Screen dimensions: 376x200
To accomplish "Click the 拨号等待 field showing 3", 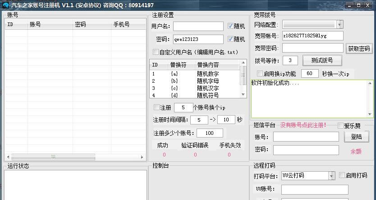I will (290, 61).
